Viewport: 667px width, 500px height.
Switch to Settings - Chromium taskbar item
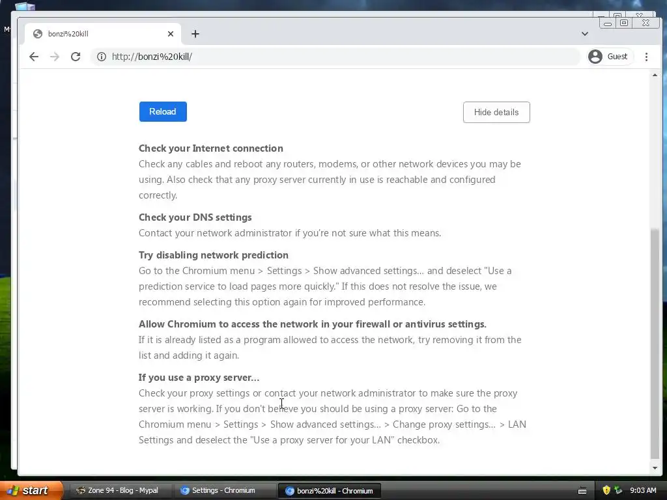tap(225, 491)
